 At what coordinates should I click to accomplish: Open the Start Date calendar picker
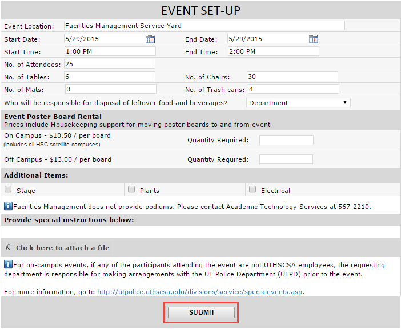pyautogui.click(x=150, y=39)
